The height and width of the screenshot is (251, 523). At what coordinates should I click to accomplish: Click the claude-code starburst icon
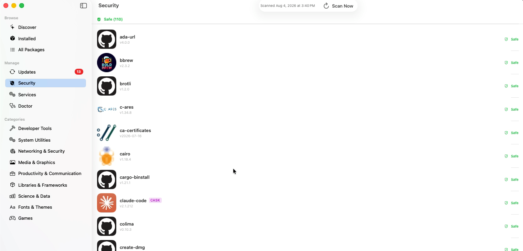(x=107, y=203)
